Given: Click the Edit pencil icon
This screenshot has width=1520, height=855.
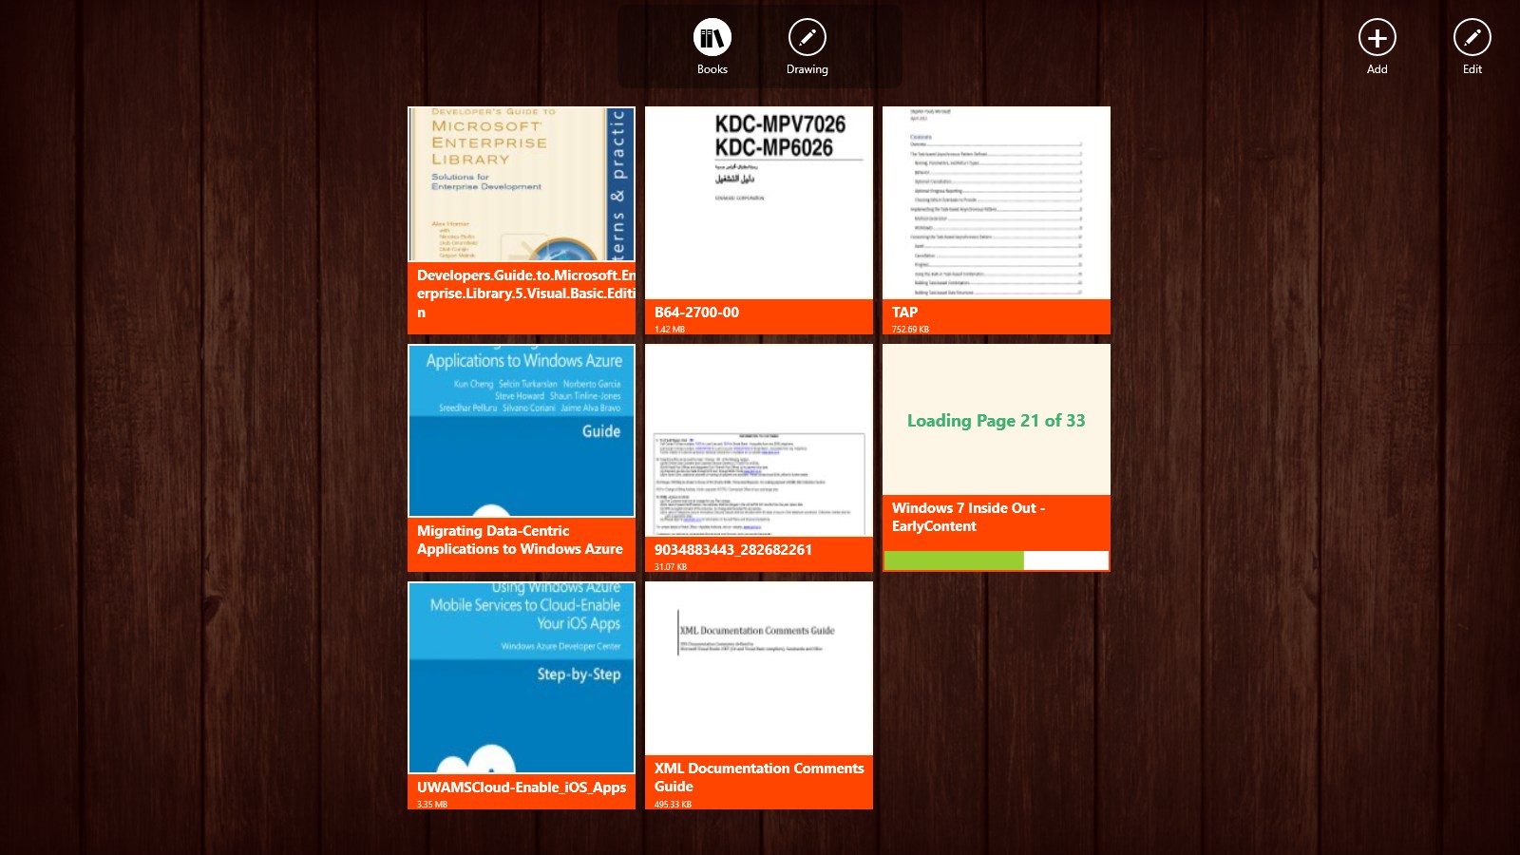Looking at the screenshot, I should click(1472, 38).
